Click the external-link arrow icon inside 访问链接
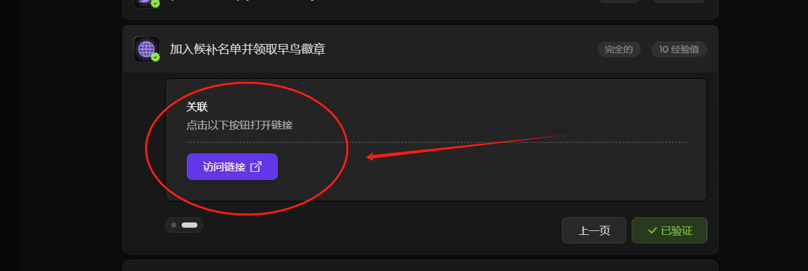 [257, 167]
